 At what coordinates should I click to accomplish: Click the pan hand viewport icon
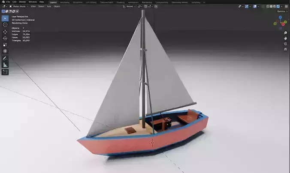click(285, 39)
